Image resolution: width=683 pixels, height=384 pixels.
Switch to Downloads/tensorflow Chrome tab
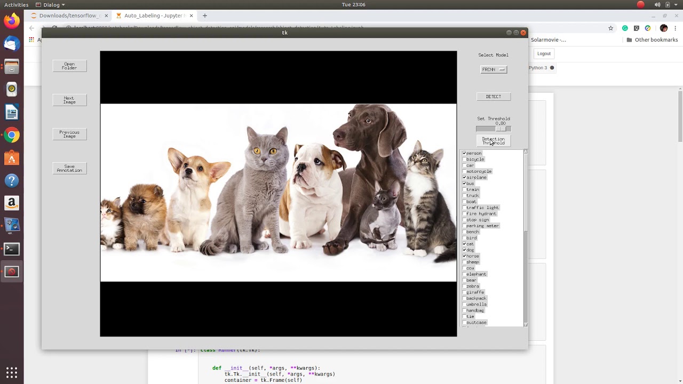click(69, 15)
